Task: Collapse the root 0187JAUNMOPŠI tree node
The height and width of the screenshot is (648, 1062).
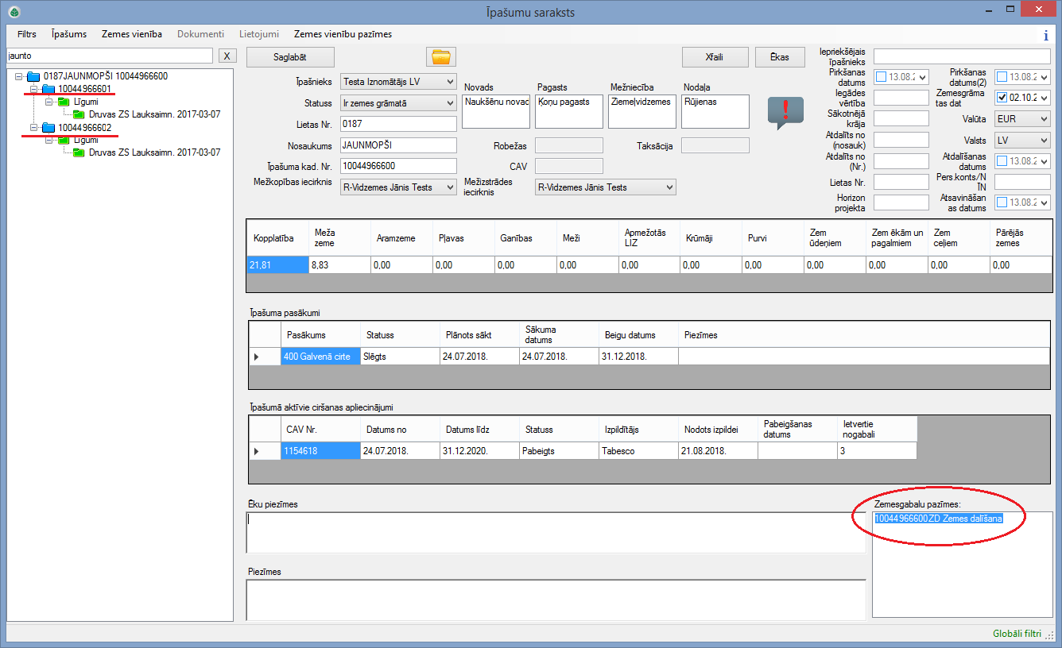Action: (19, 76)
